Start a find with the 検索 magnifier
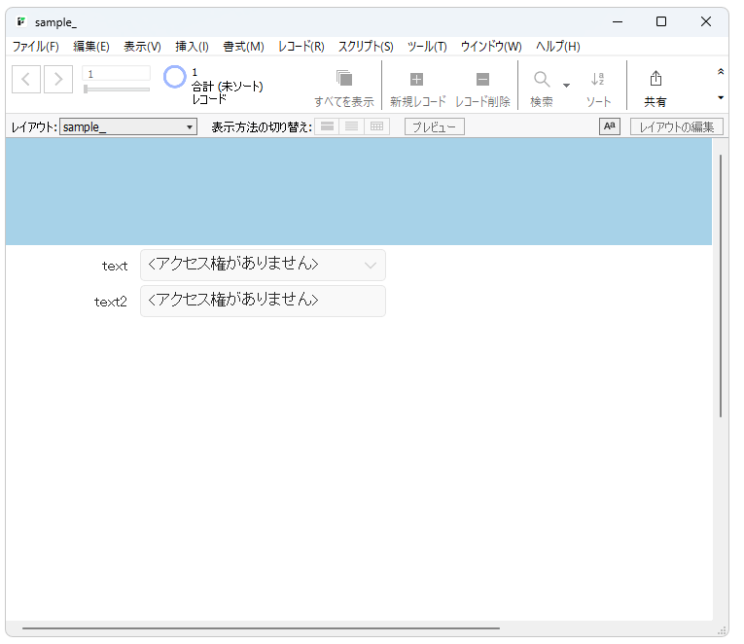744x644 pixels. (542, 89)
